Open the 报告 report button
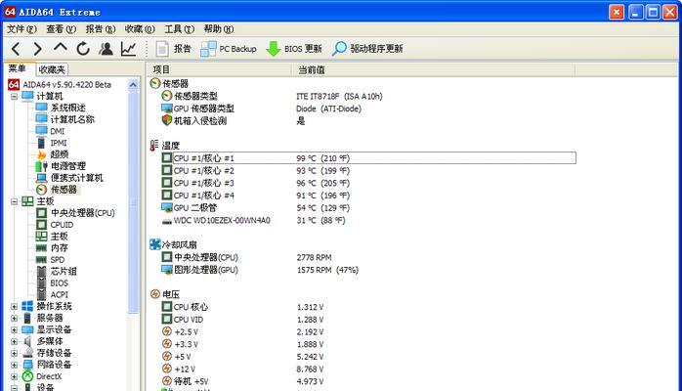Image resolution: width=682 pixels, height=391 pixels. (x=173, y=49)
